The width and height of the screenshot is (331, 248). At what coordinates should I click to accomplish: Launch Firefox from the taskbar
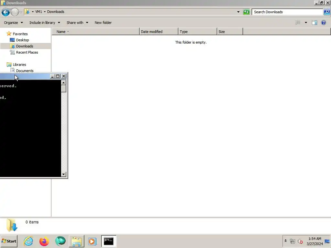click(x=44, y=241)
